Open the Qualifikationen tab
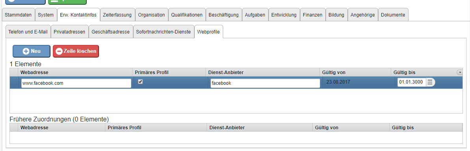Viewport: 470px width, 151px height. point(187,15)
